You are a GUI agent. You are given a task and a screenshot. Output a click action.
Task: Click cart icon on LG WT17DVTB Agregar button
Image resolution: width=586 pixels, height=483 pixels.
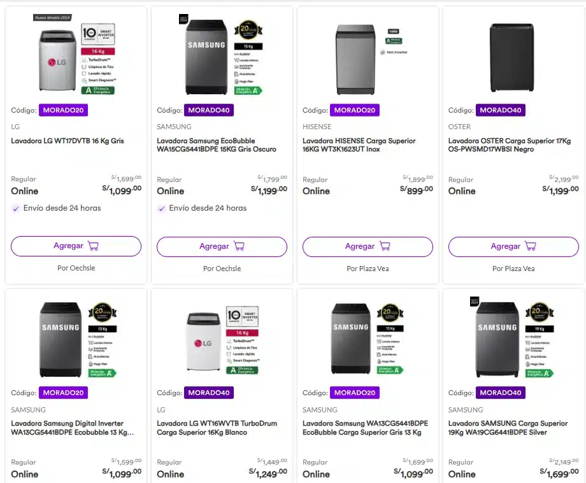tap(93, 246)
